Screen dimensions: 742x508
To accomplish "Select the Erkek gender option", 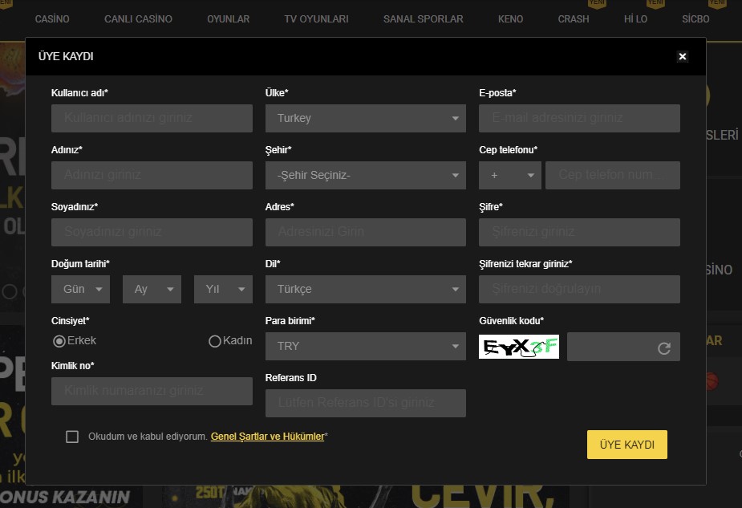I will pyautogui.click(x=59, y=341).
